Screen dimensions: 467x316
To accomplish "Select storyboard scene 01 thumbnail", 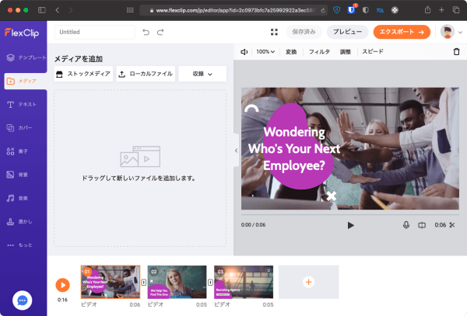I will click(111, 282).
